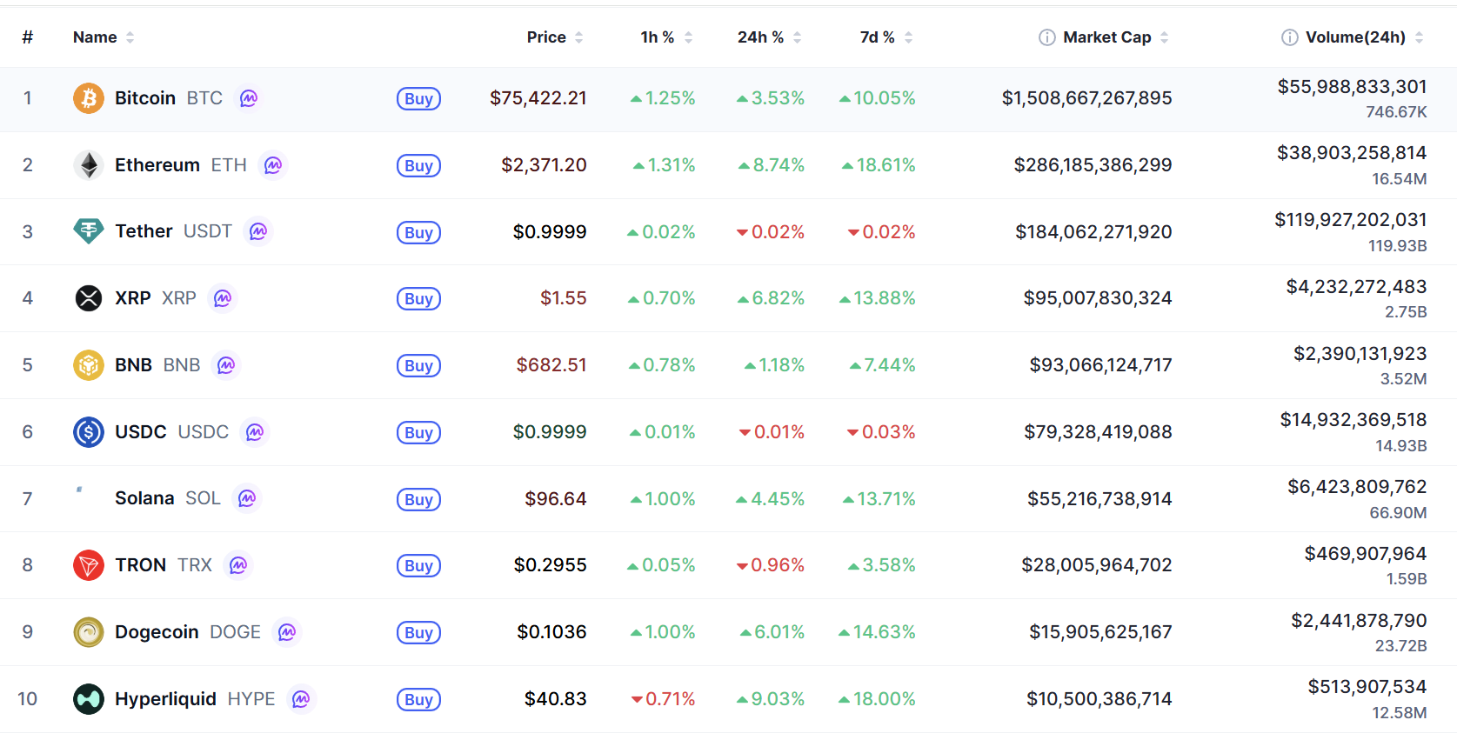Click Buy button for Dogecoin
Viewport: 1457px width, 740px height.
(x=418, y=633)
